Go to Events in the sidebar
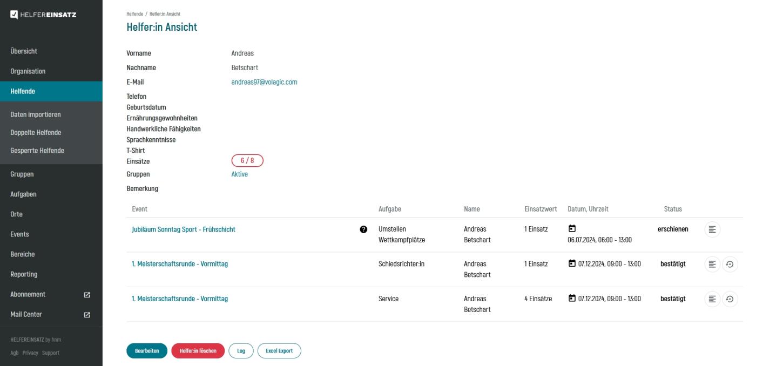The height and width of the screenshot is (366, 763). click(19, 234)
